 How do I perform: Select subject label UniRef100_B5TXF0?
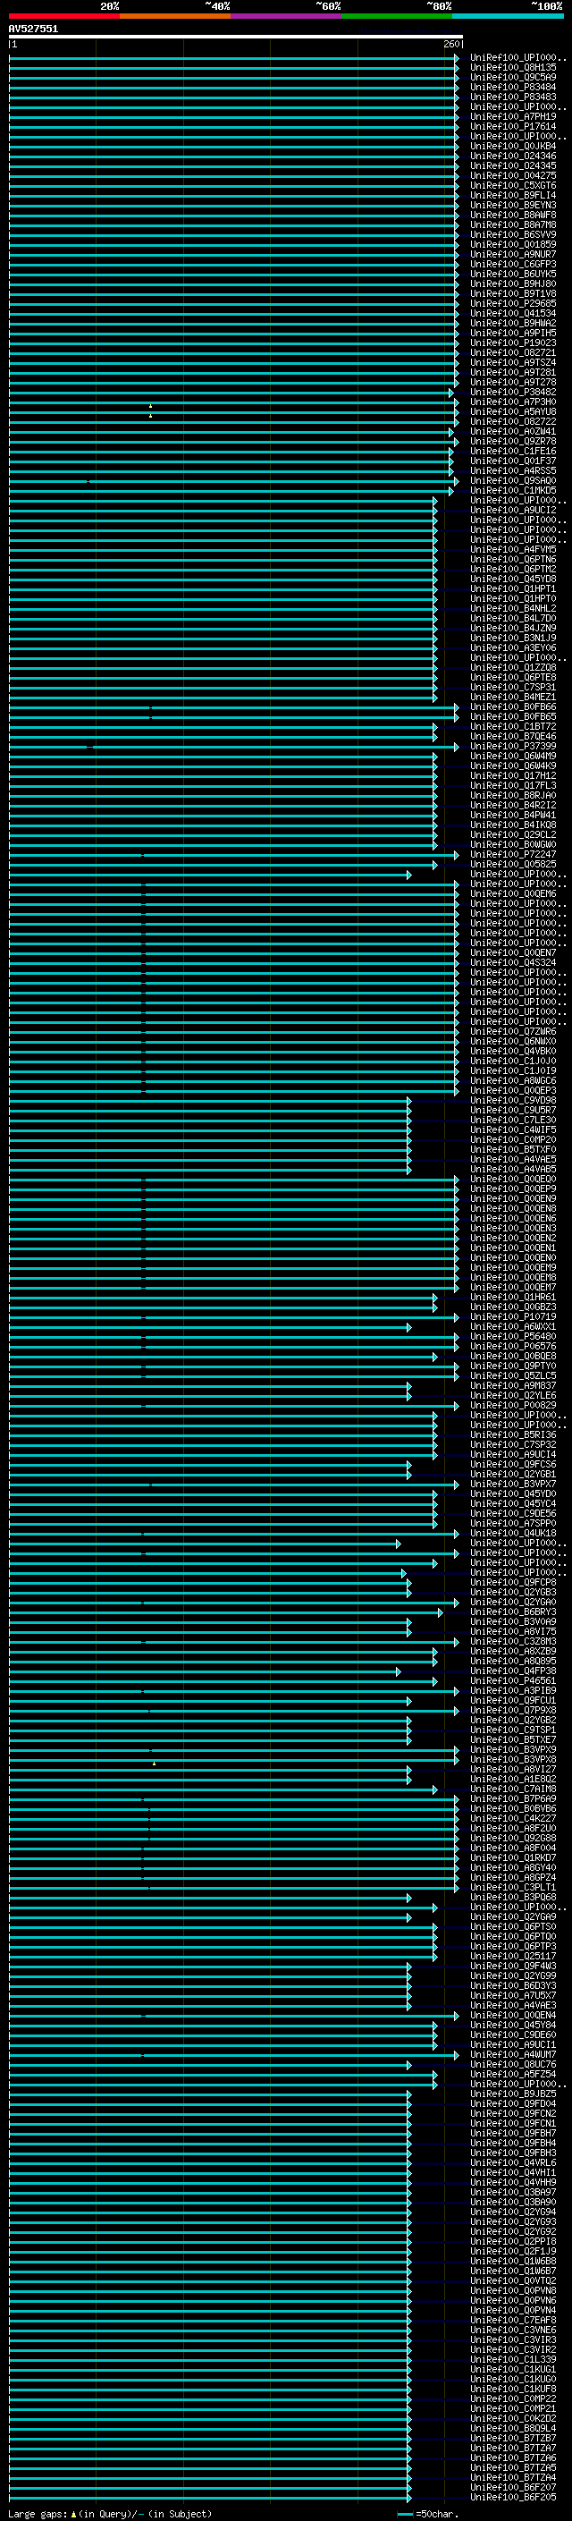click(513, 1150)
